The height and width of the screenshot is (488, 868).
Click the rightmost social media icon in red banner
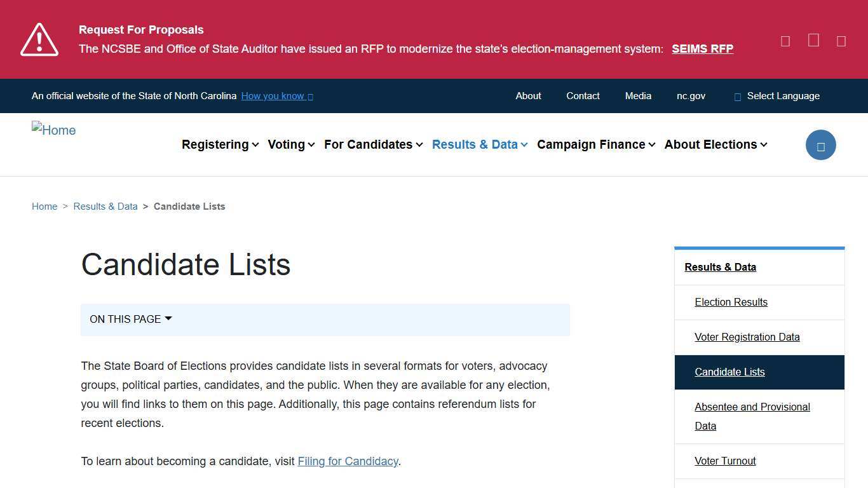841,40
